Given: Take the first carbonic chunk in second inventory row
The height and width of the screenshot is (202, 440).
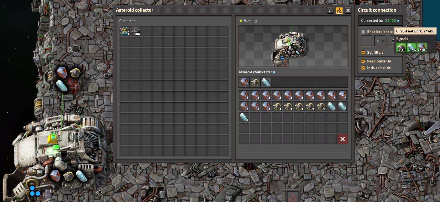Looking at the screenshot, I should point(277,106).
